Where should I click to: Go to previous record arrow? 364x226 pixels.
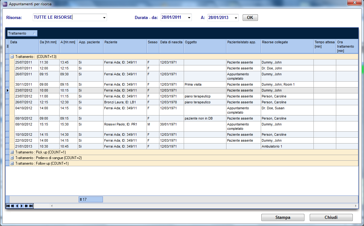click(x=17, y=206)
